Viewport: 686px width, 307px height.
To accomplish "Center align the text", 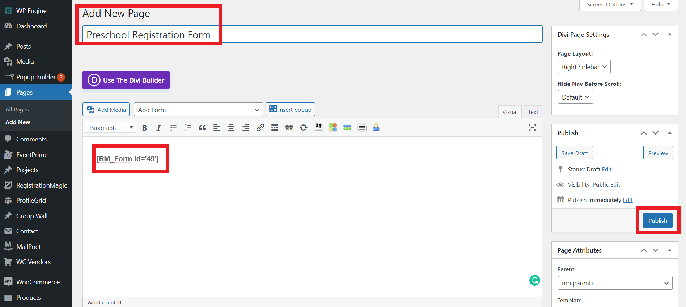I will click(x=231, y=128).
